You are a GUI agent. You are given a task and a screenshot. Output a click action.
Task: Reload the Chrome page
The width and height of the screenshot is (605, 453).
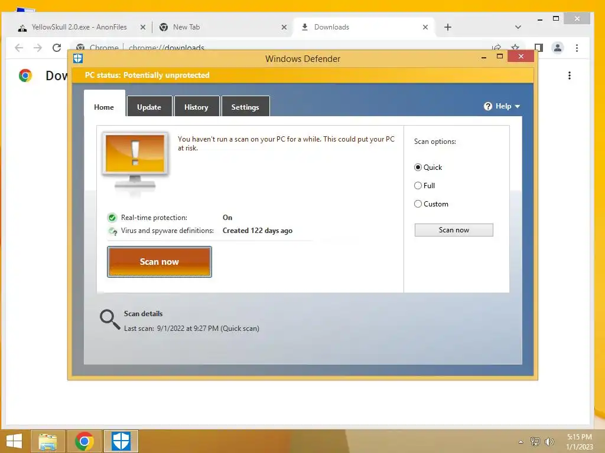click(57, 48)
